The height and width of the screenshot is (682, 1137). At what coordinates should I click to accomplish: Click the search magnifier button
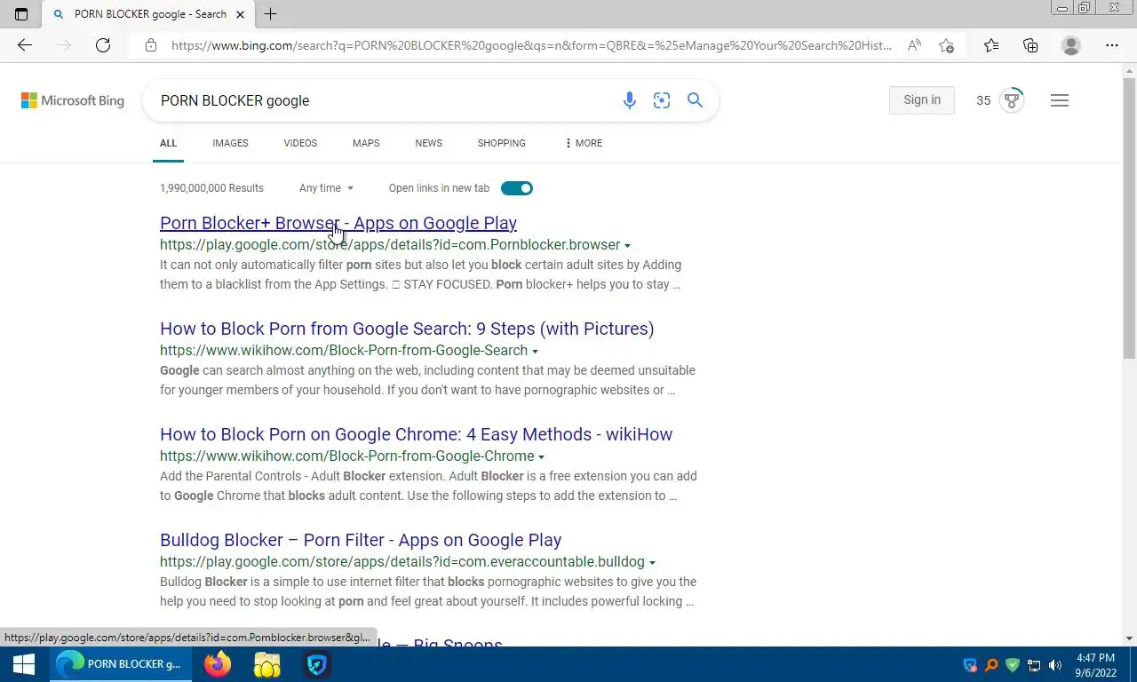pos(695,100)
